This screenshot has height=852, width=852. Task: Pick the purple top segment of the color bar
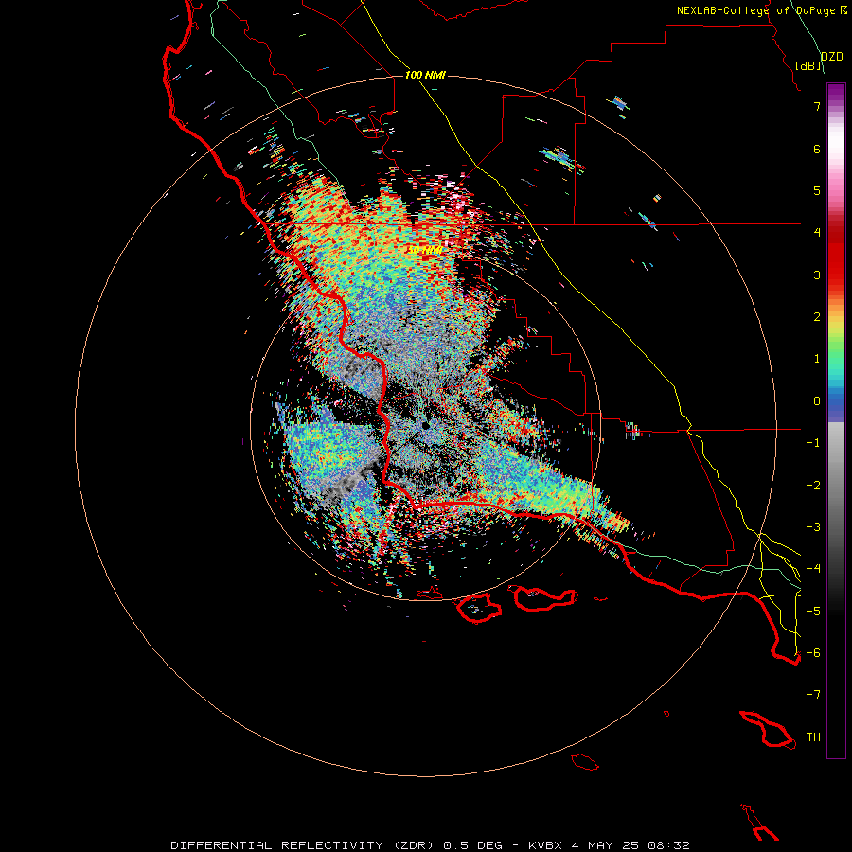point(836,94)
